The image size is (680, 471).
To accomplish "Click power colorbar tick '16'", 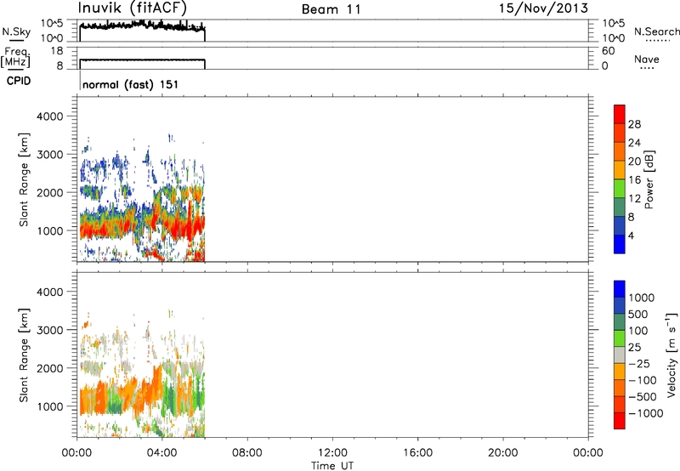I will click(634, 180).
